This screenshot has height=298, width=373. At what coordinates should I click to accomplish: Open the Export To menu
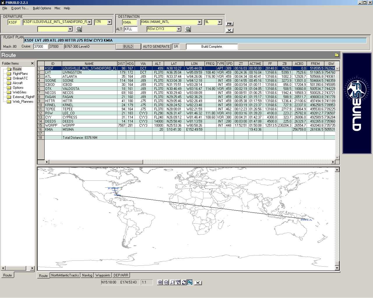pos(20,8)
